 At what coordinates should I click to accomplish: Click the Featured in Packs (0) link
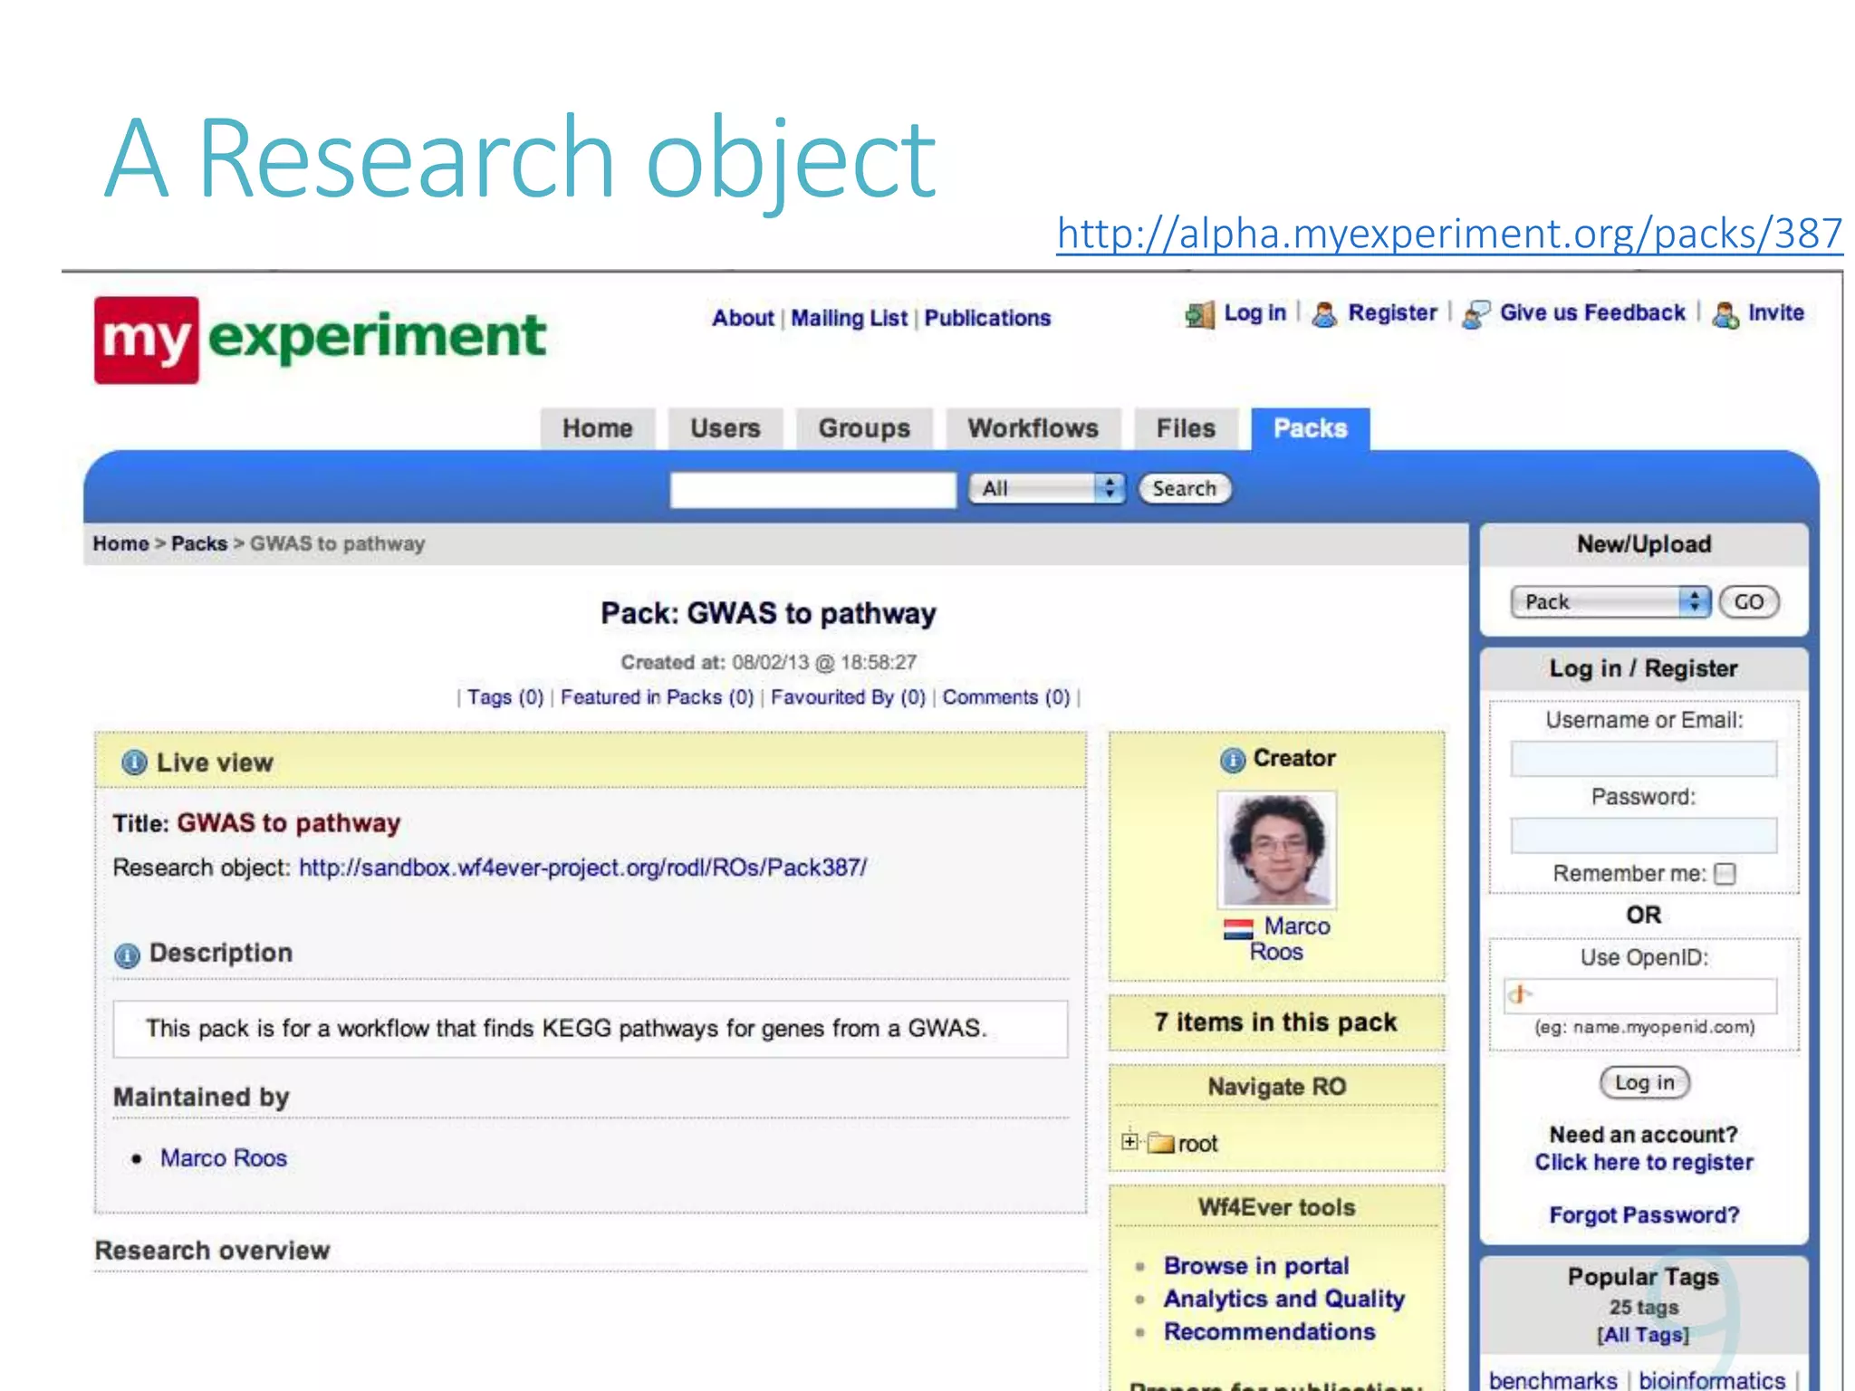tap(657, 697)
